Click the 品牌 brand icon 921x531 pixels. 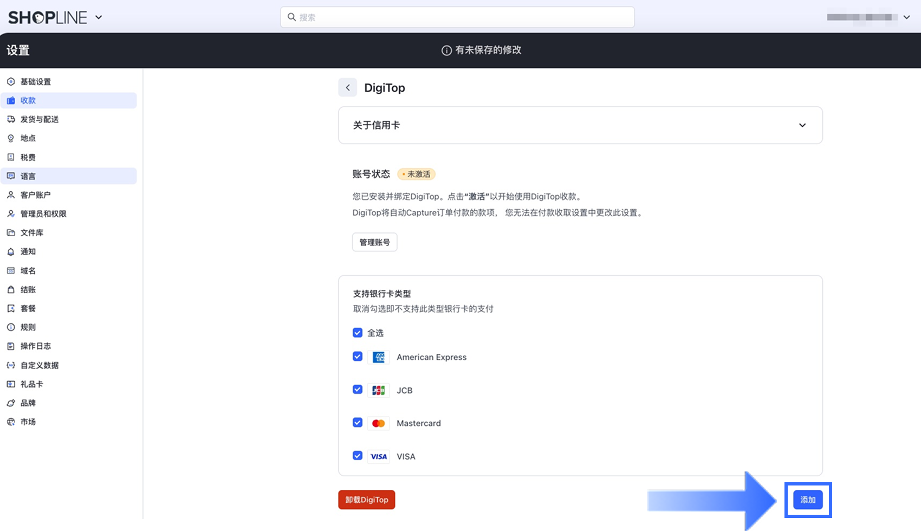pos(11,403)
